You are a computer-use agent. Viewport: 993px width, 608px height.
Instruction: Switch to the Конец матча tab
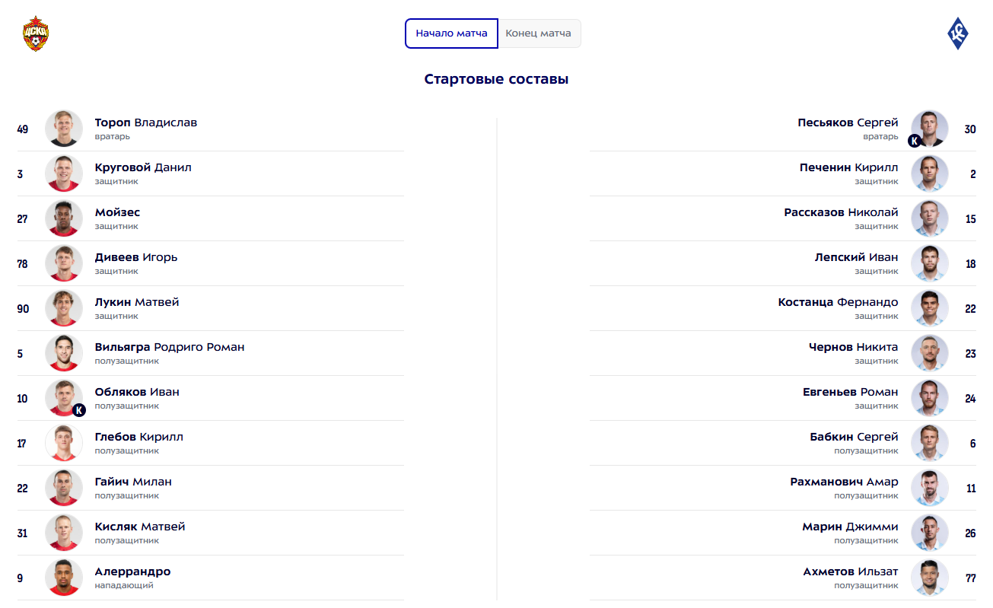coord(539,33)
